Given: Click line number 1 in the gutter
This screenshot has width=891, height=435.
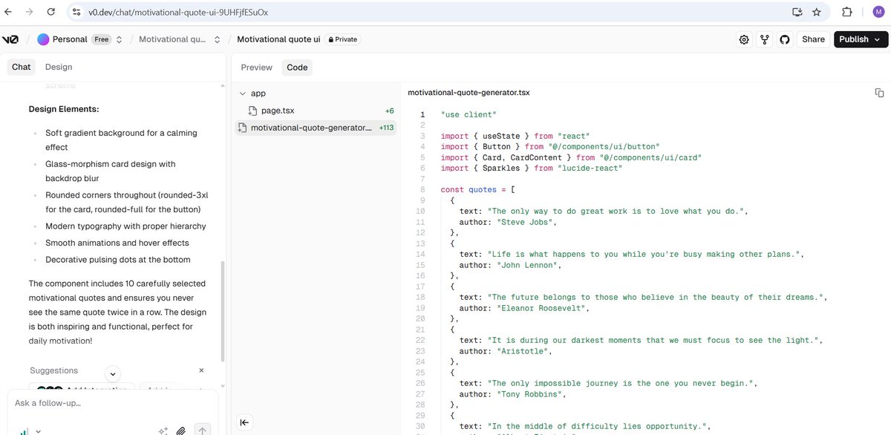Looking at the screenshot, I should 422,114.
